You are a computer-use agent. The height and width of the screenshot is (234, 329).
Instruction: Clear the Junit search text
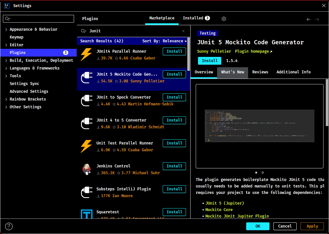(x=183, y=31)
